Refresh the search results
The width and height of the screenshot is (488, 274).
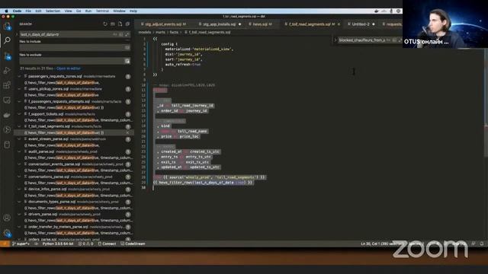(105, 24)
